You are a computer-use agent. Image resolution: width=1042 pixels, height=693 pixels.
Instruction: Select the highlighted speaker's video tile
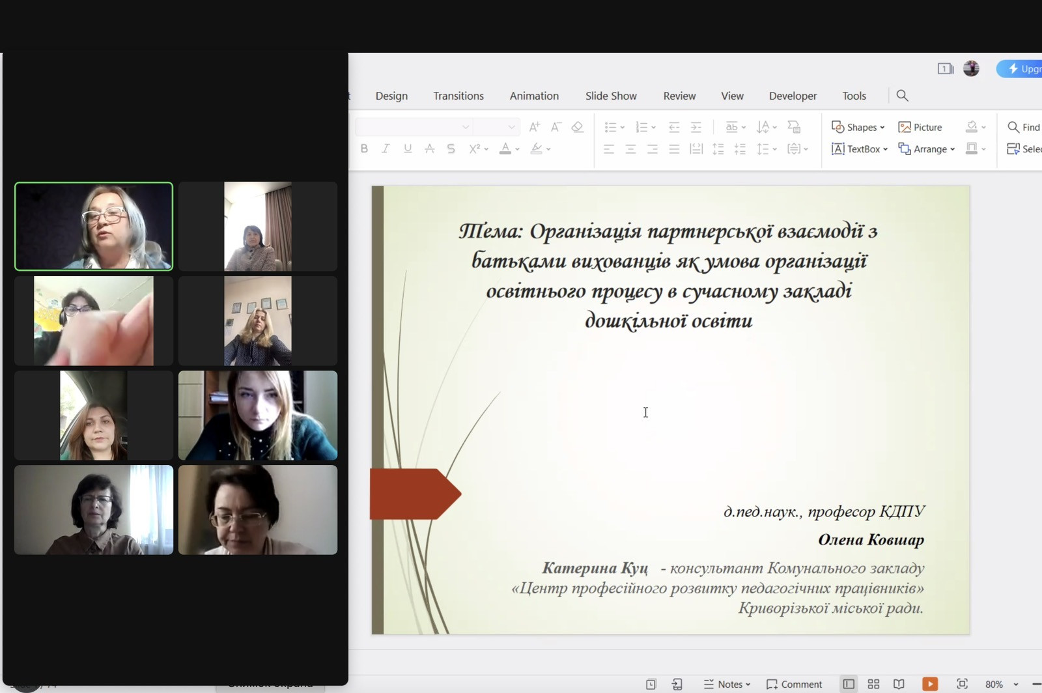pyautogui.click(x=94, y=226)
